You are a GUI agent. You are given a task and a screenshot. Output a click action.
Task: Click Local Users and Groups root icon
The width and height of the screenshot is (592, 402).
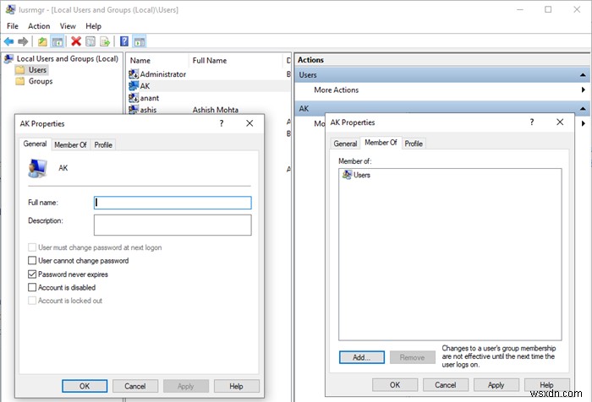click(8, 58)
